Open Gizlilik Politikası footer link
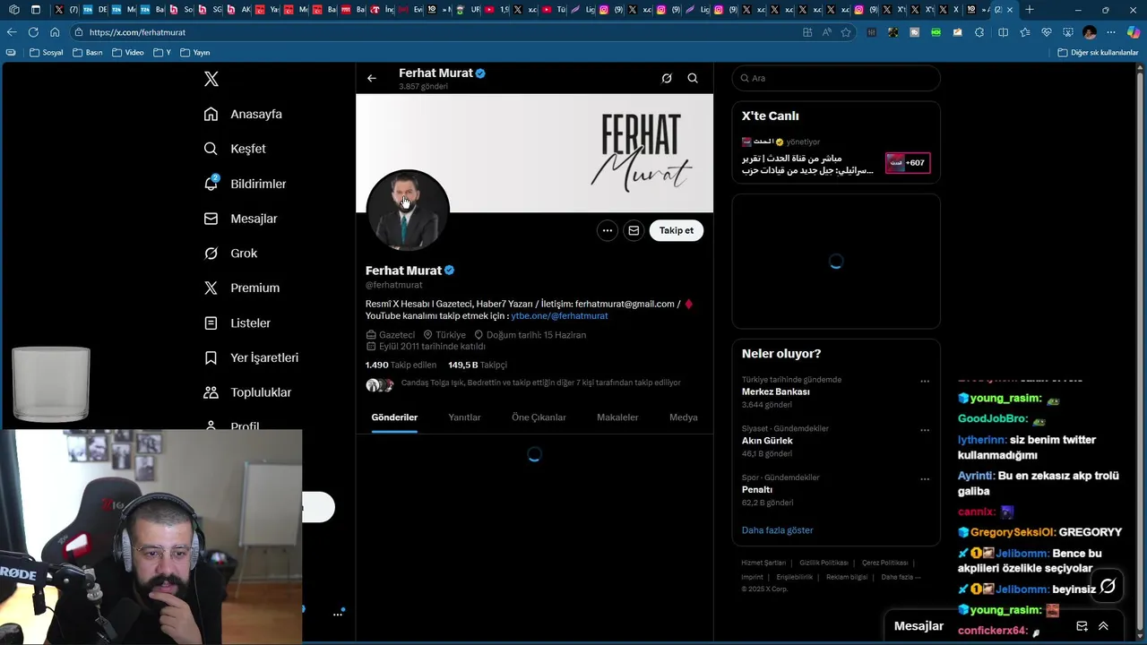 pos(824,563)
